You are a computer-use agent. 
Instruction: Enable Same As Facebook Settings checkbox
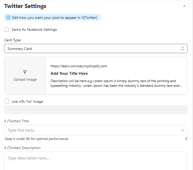click(6, 30)
